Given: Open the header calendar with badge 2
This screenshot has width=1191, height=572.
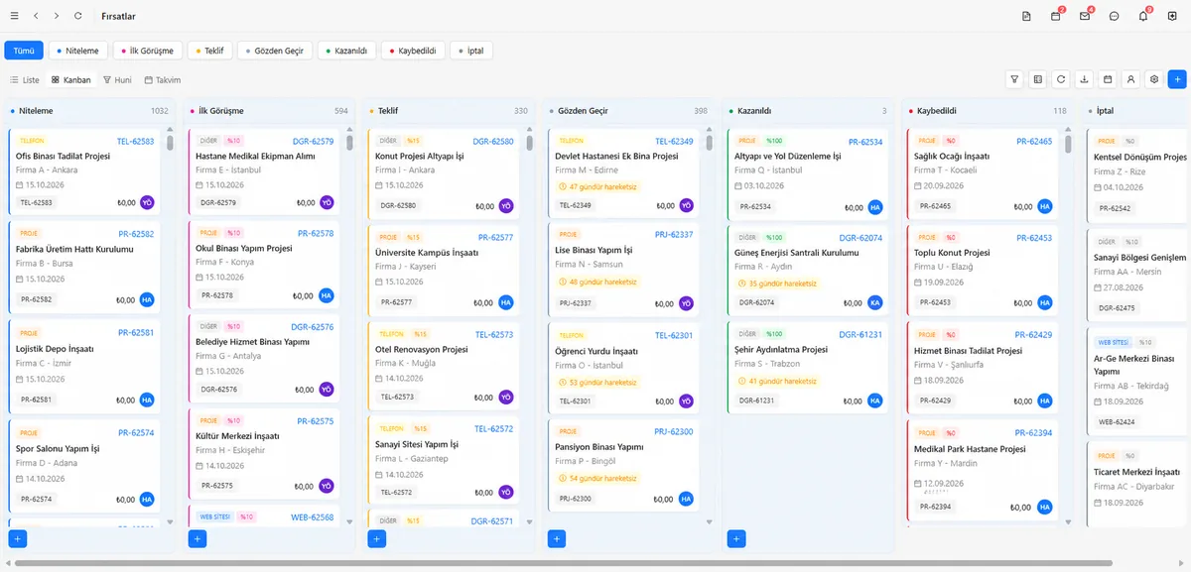Looking at the screenshot, I should pyautogui.click(x=1056, y=16).
